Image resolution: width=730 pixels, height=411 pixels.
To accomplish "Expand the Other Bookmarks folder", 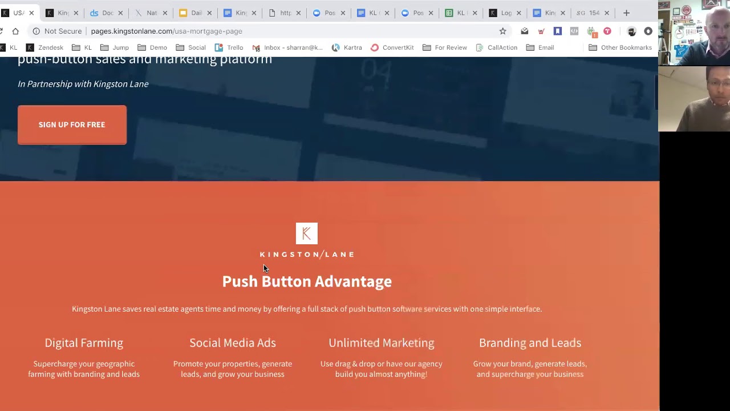I will pyautogui.click(x=620, y=47).
